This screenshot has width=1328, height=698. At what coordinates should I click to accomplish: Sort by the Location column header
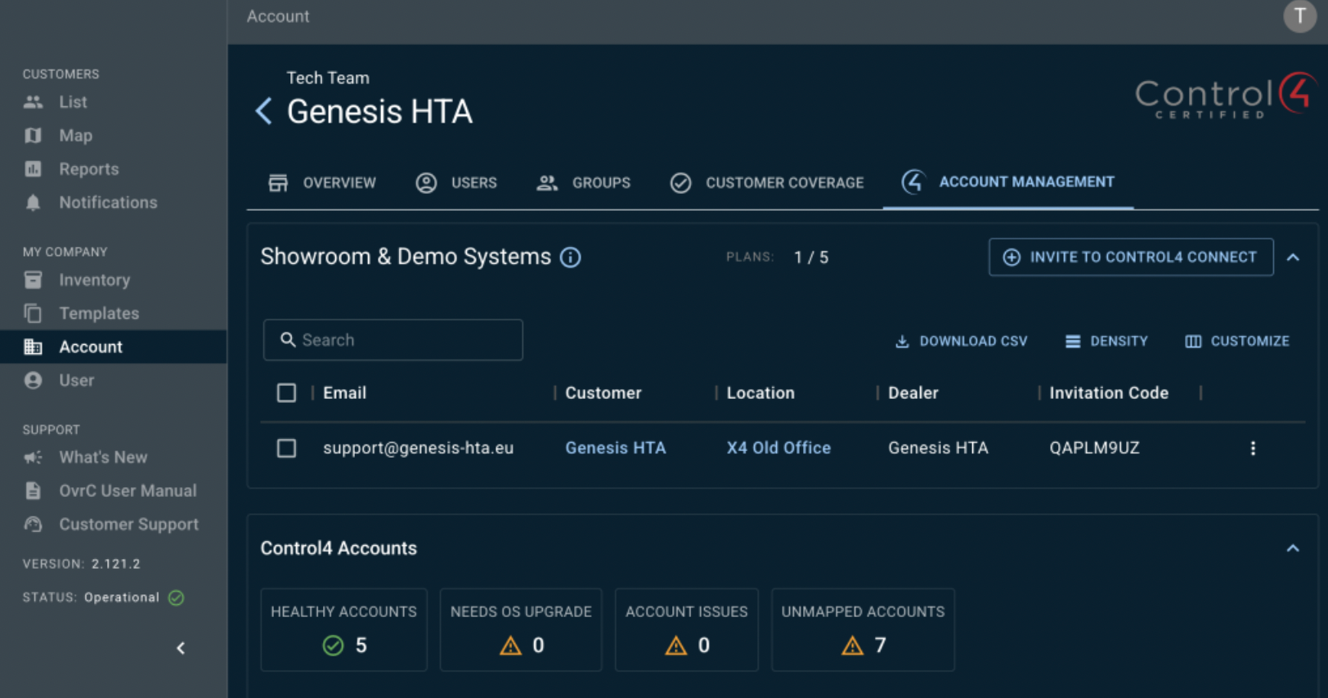point(760,393)
